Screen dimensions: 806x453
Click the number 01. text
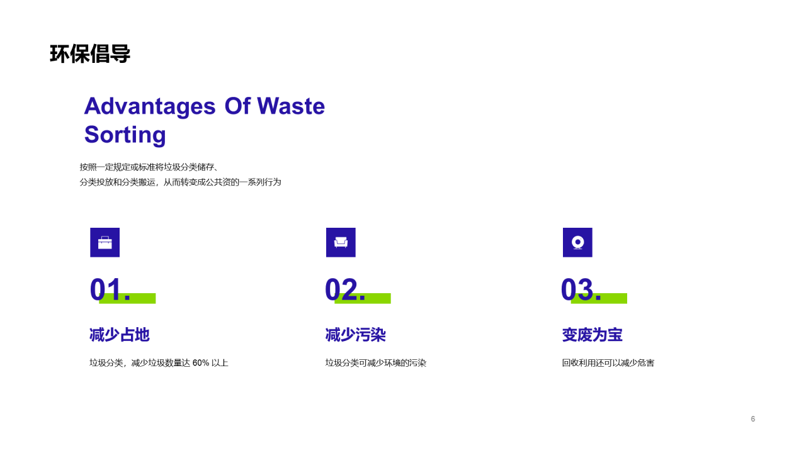(110, 290)
